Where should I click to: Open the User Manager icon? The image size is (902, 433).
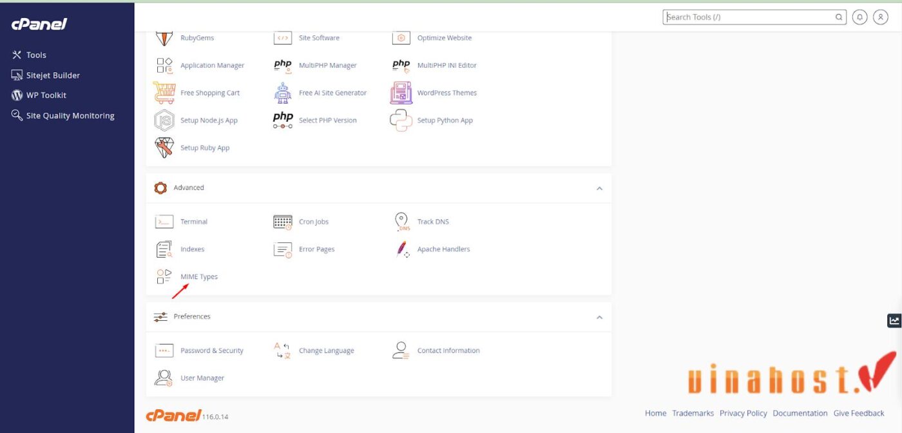coord(164,378)
